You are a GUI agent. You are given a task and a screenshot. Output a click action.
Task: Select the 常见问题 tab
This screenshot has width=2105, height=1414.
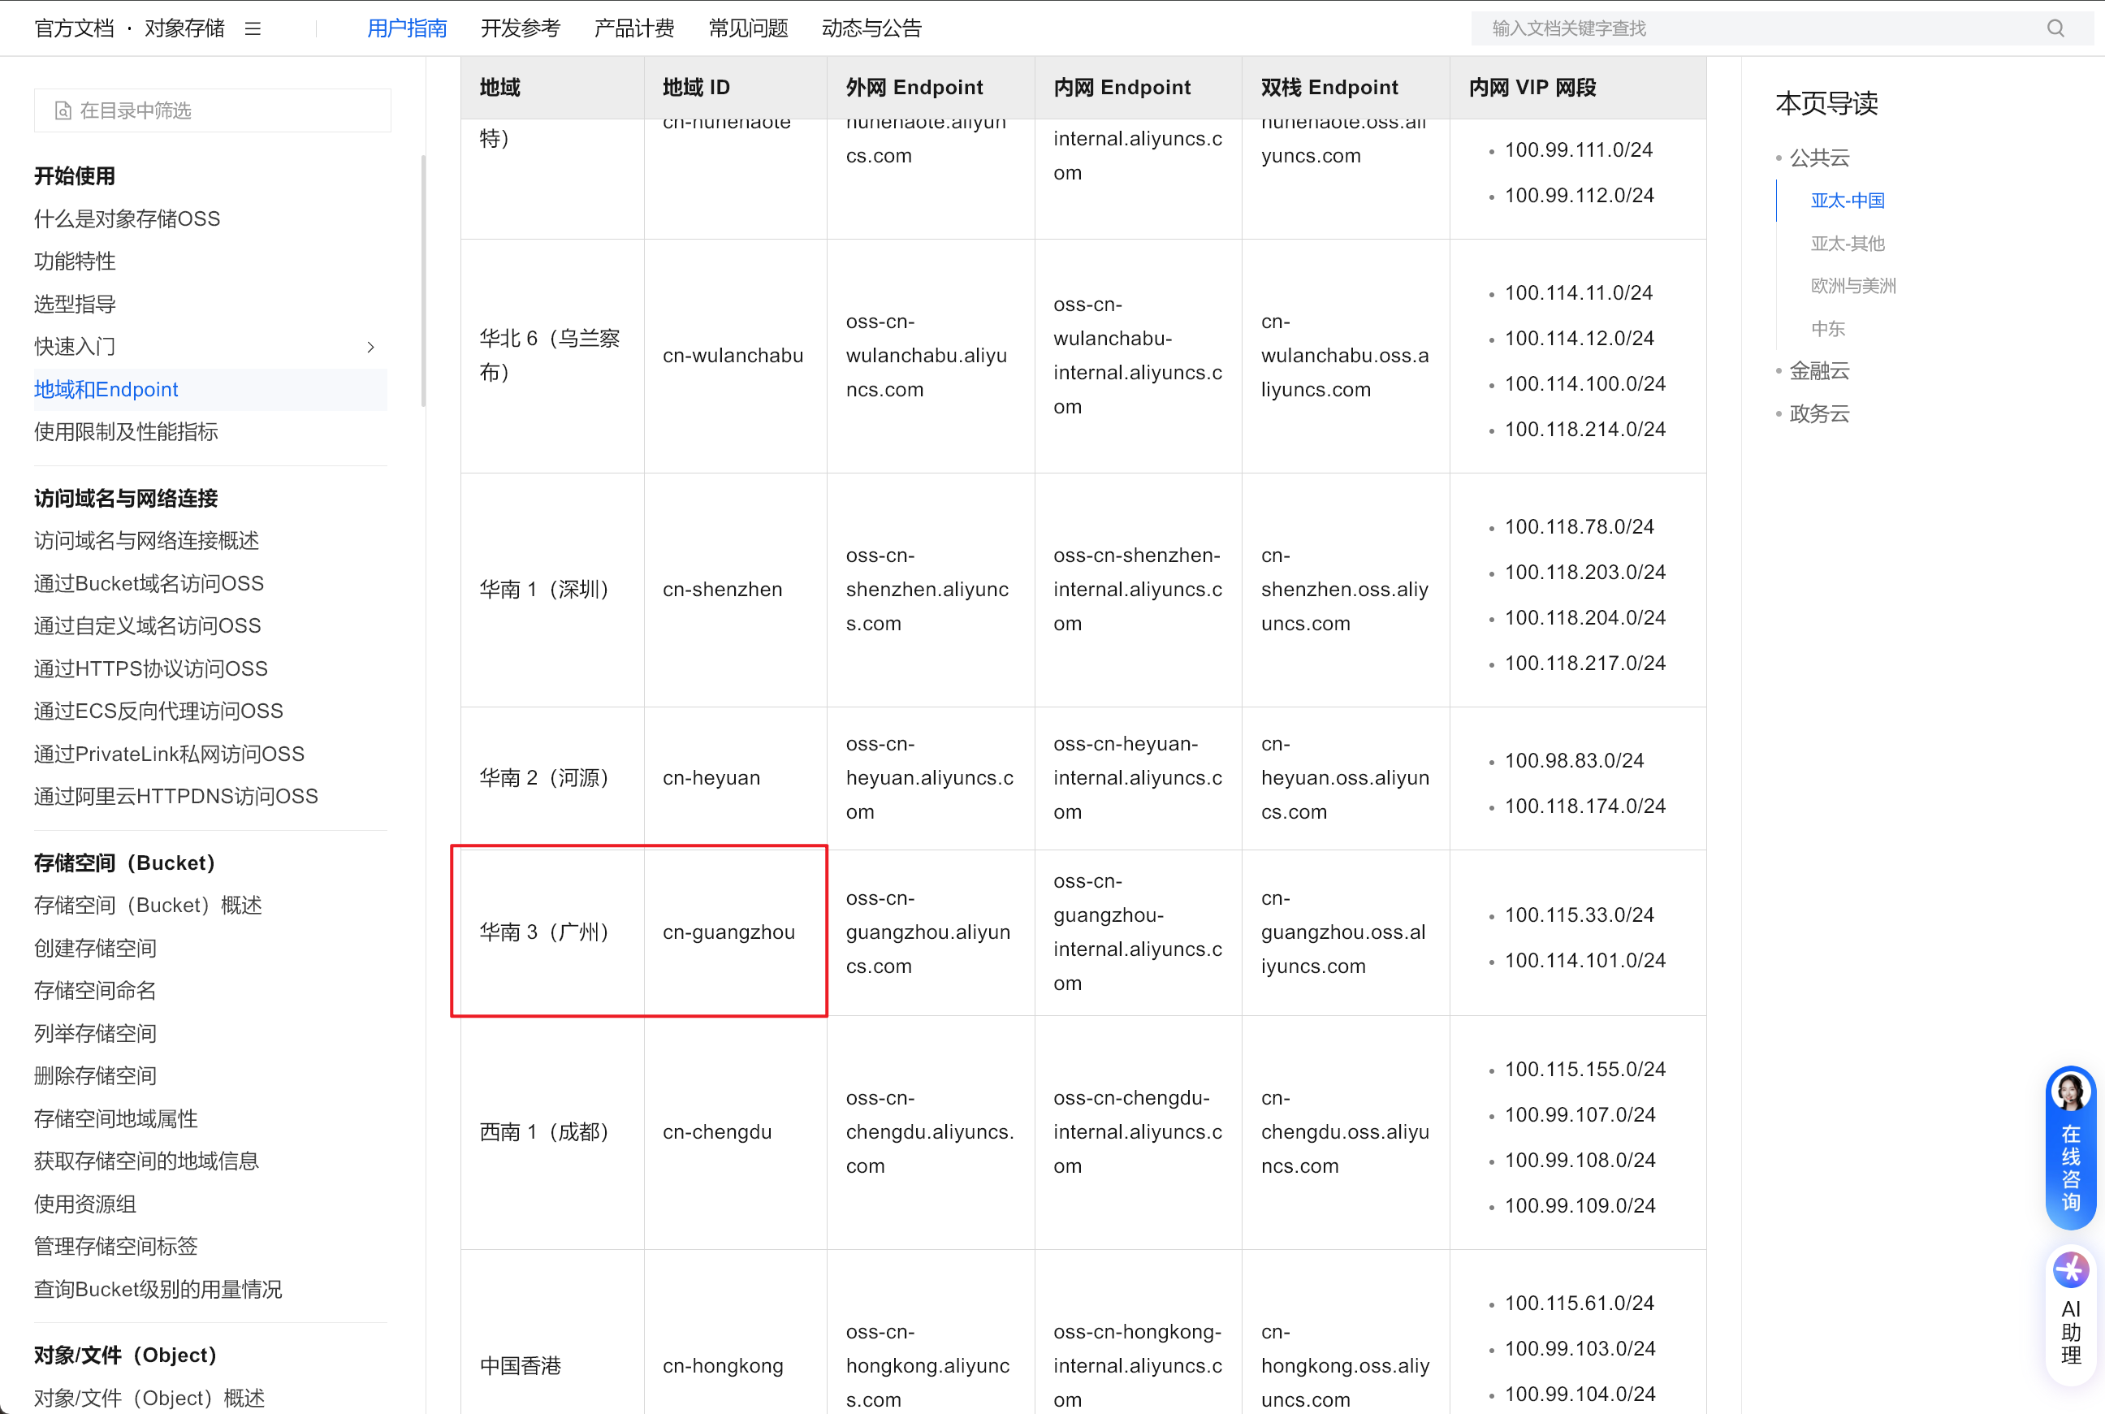747,29
